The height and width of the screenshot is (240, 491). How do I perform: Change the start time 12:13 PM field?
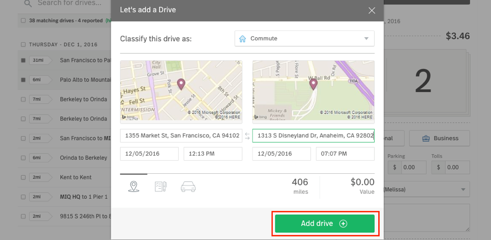[x=213, y=154]
